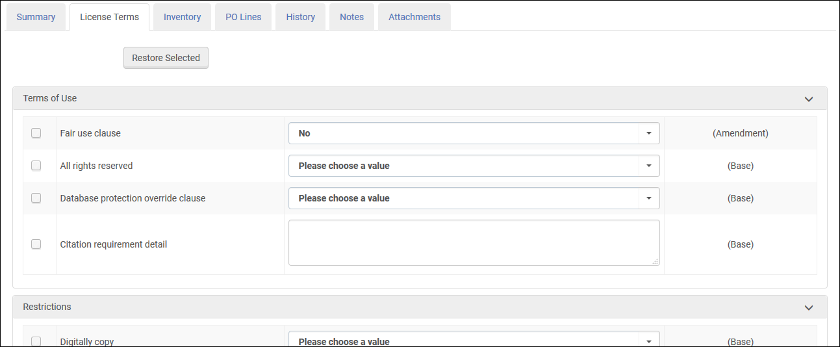Select Database protection override clause checkbox
Viewport: 840px width, 347px height.
[36, 198]
